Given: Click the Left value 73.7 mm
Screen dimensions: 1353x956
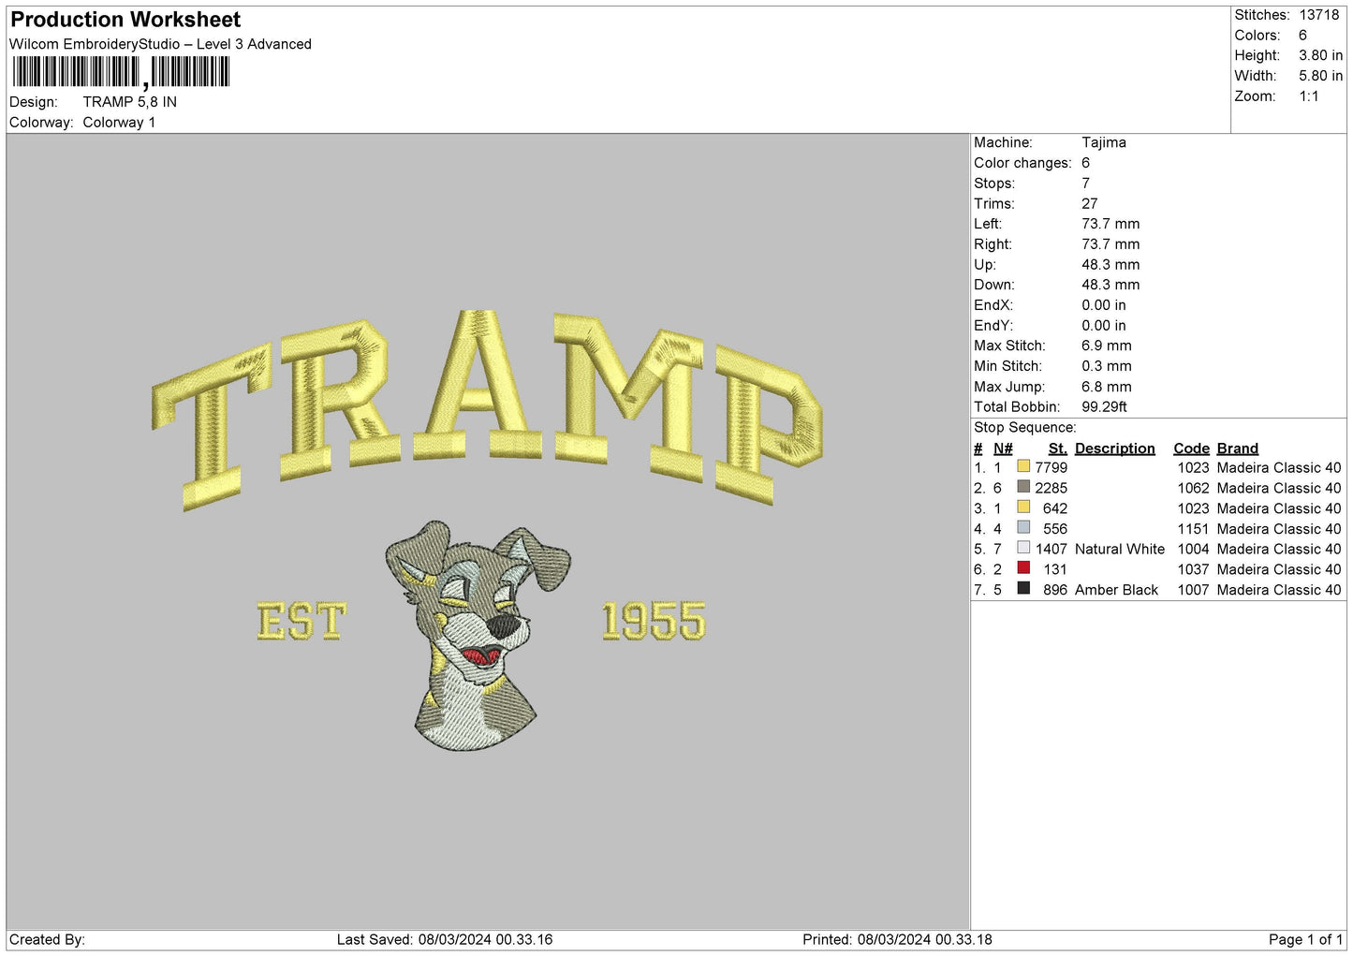Looking at the screenshot, I should pyautogui.click(x=1110, y=224).
